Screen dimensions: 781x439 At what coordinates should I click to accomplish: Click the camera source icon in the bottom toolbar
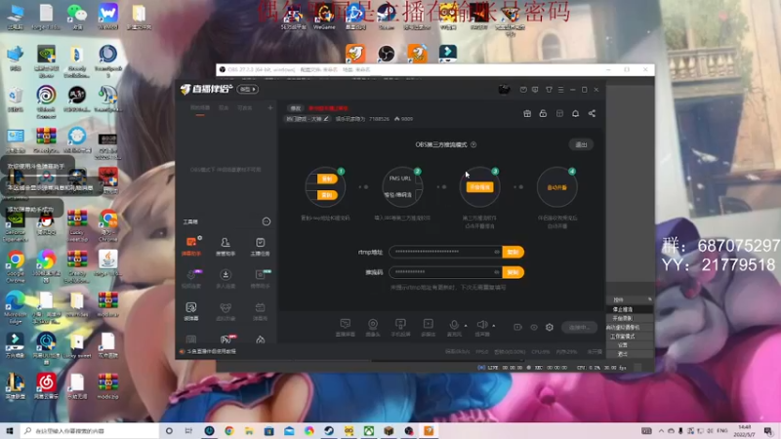coord(373,327)
